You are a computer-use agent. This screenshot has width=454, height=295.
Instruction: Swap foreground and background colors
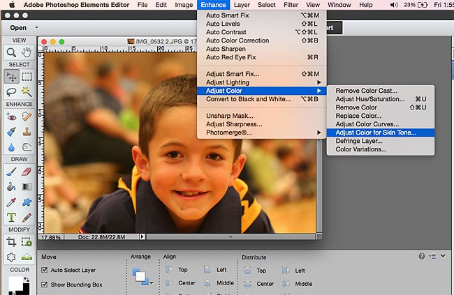(27, 280)
